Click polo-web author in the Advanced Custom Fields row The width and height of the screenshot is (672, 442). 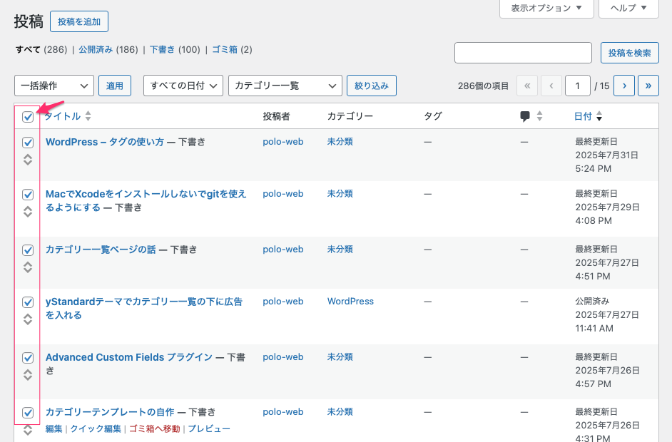(x=283, y=357)
